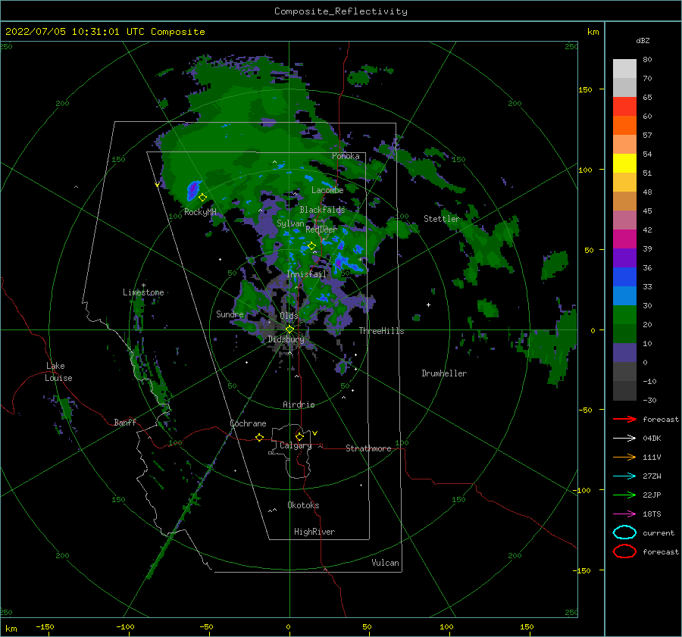This screenshot has height=637, width=682.
Task: Click the 150 km right axis tick label
Action: [x=585, y=90]
